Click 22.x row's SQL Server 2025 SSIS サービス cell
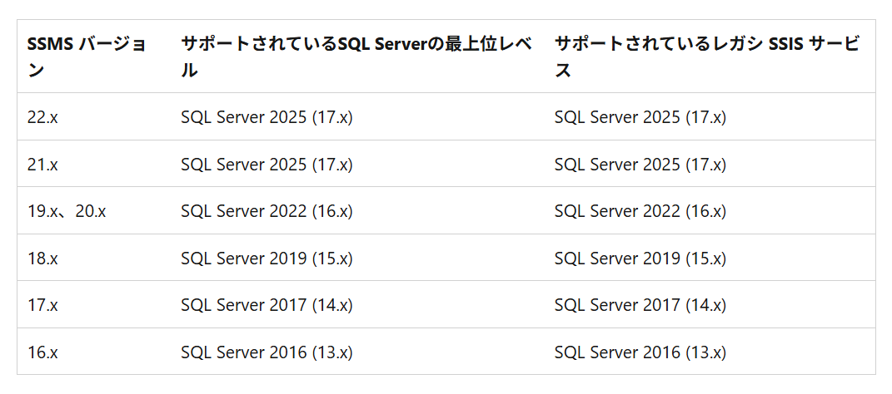 coord(640,117)
